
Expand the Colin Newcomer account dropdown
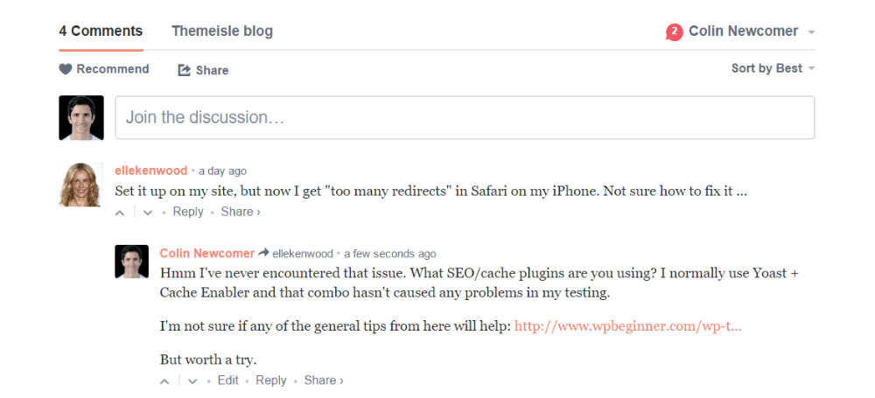812,32
